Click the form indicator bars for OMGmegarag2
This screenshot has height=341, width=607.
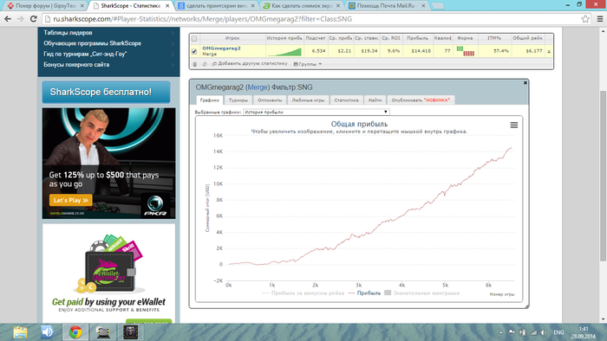[465, 51]
